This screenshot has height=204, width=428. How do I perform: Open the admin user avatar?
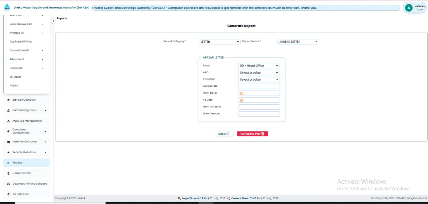pyautogui.click(x=408, y=8)
